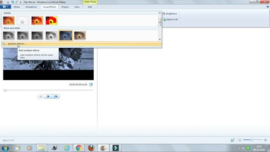The height and width of the screenshot is (152, 270).
Task: Click the green tray application icon
Action: (x=248, y=148)
